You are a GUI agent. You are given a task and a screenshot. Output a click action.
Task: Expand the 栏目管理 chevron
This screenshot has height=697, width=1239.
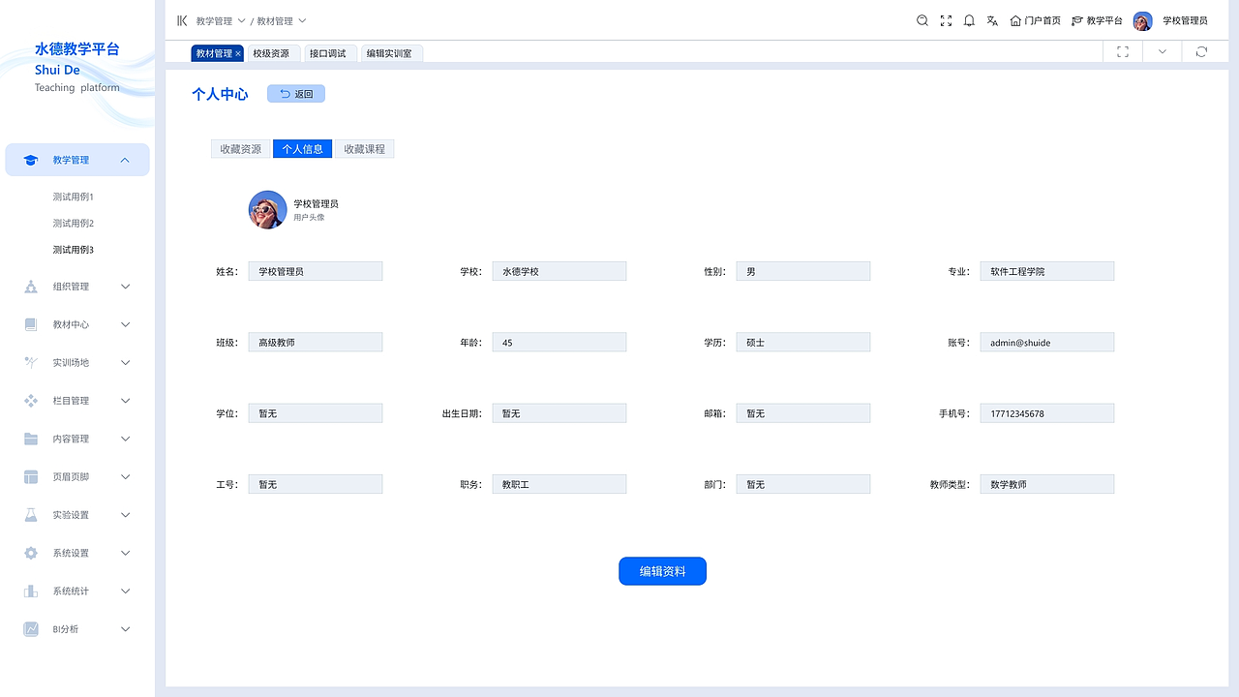click(x=125, y=401)
